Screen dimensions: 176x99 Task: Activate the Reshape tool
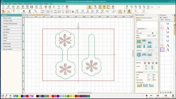tap(9, 12)
